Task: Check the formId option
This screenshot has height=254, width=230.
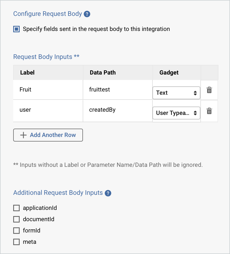Action: tap(16, 231)
